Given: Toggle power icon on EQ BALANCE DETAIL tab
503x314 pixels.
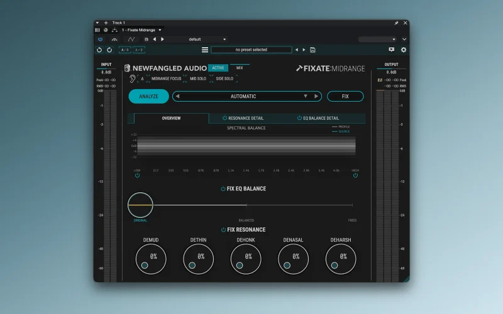Looking at the screenshot, I should 299,118.
